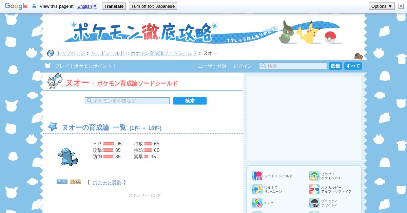This screenshot has height=213, width=407.
Task: Click the ポケモン徹底攻略 site banner
Action: [203, 33]
